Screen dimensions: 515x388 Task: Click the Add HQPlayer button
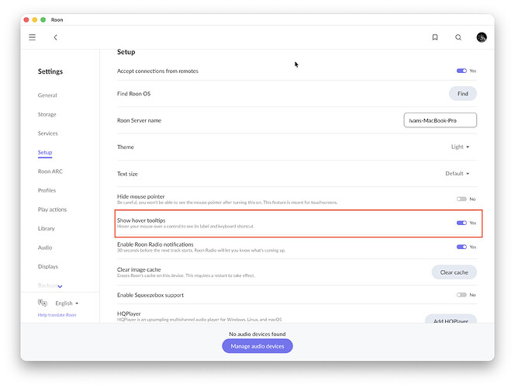coord(451,320)
